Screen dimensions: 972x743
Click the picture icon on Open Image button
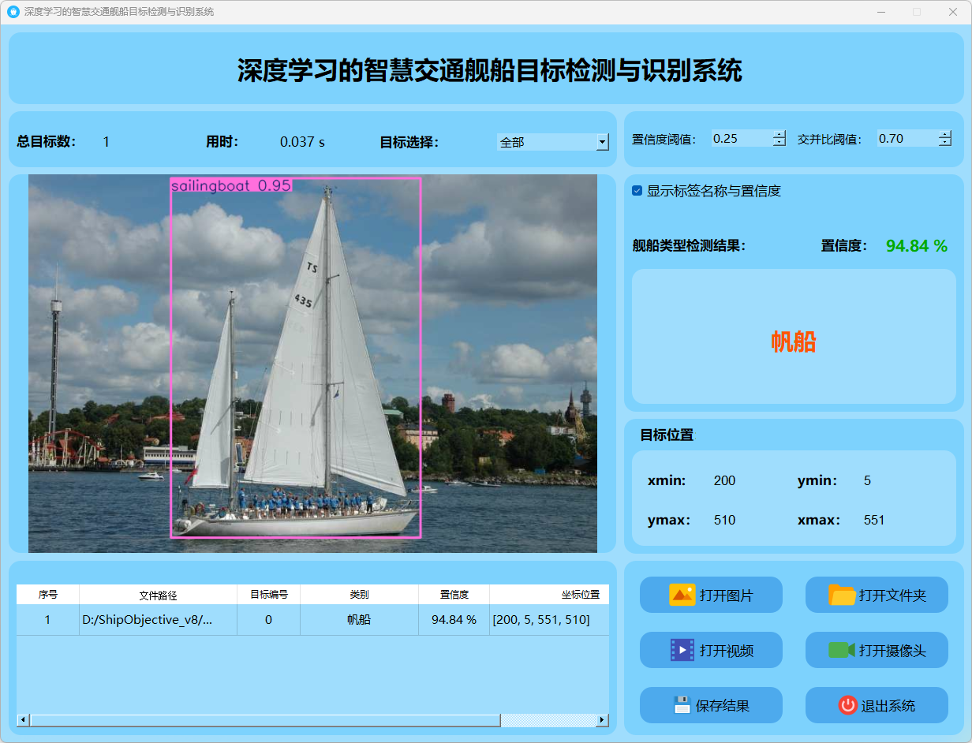tap(682, 595)
